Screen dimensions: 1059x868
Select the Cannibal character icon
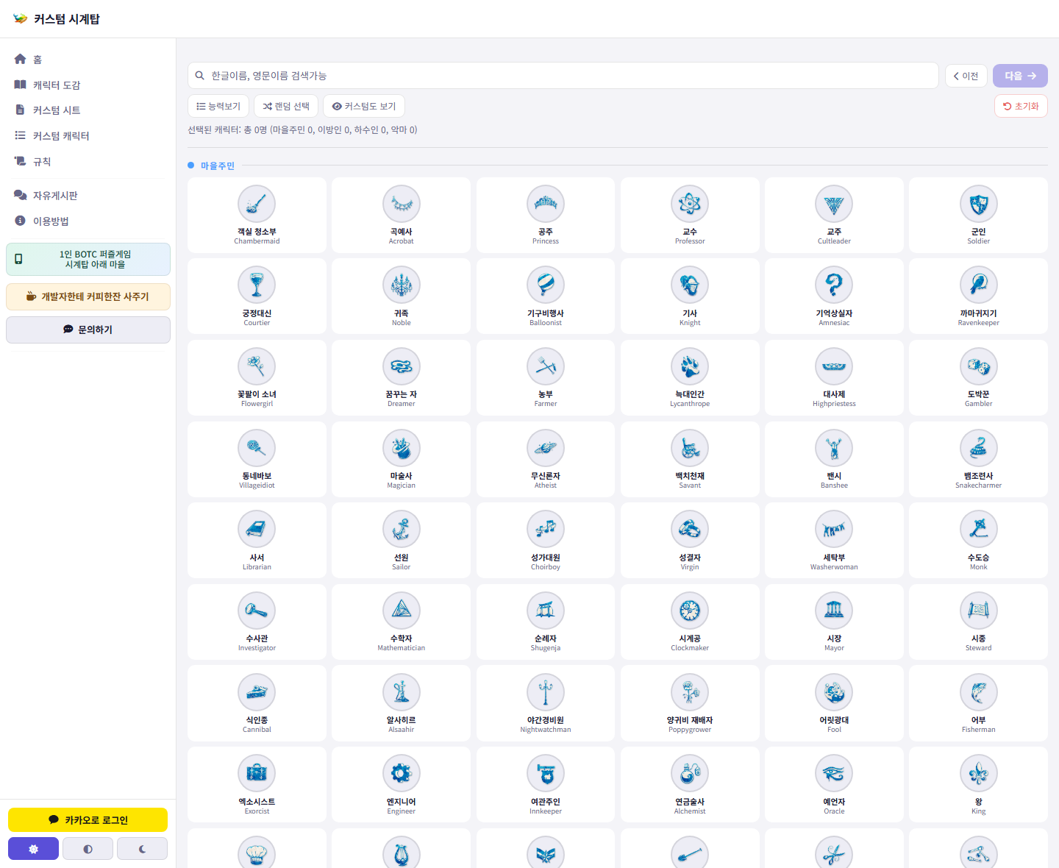tap(257, 692)
